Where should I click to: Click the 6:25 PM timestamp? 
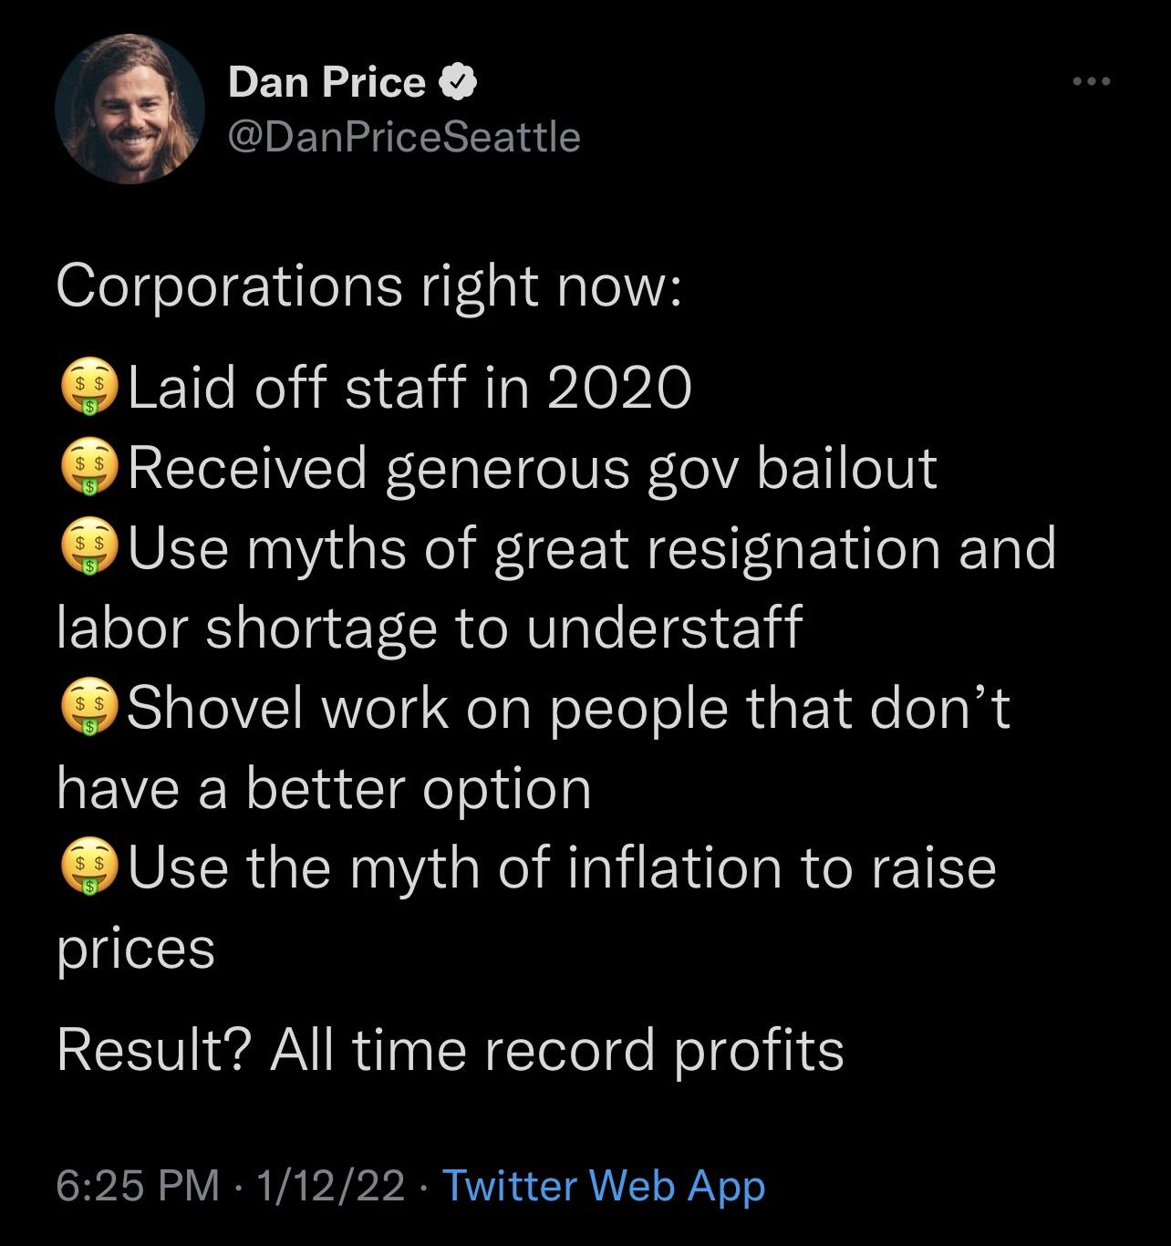(138, 1186)
